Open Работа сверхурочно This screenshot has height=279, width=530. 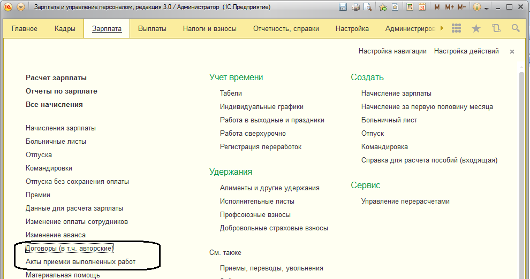pos(253,134)
